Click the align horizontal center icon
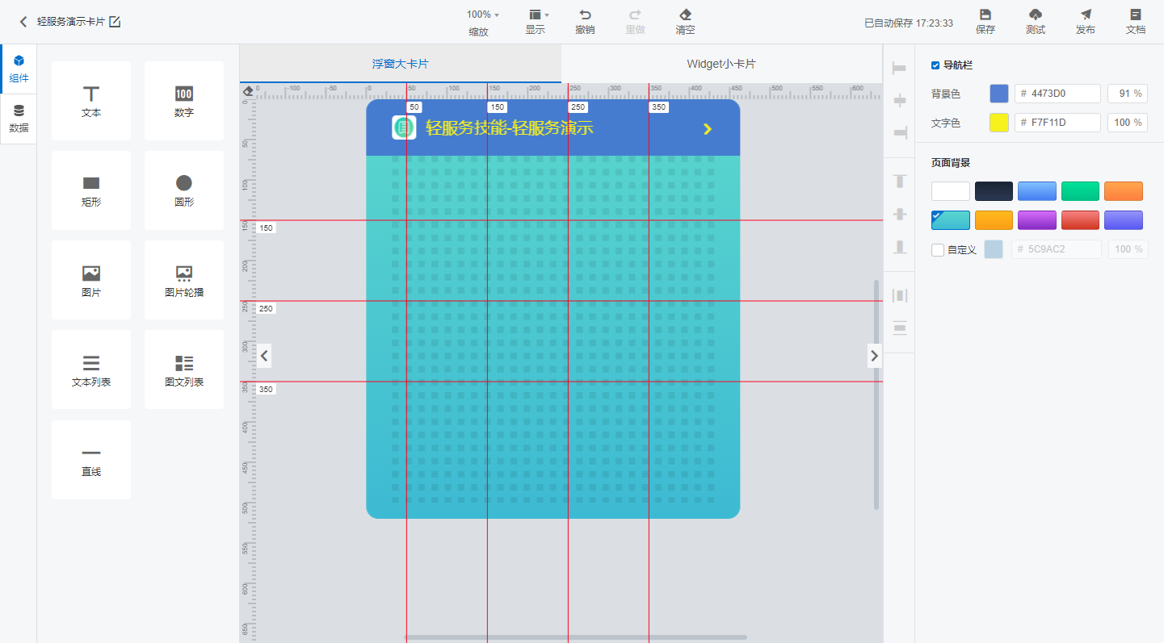The height and width of the screenshot is (643, 1164). tap(899, 100)
